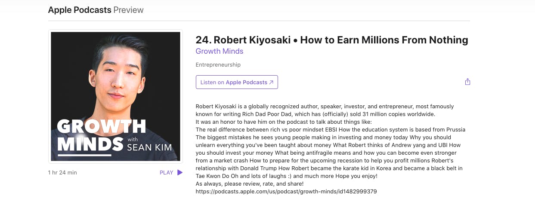Click the first paragraph about Rich Dad Poor Dad
The height and width of the screenshot is (211, 535).
pos(325,110)
